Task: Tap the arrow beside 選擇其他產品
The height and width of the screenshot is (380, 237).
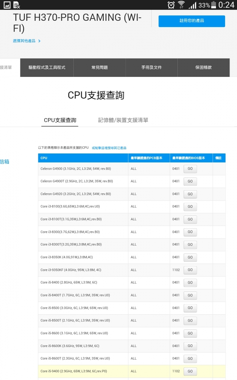Action: coord(39,41)
